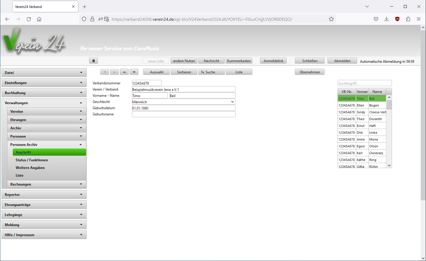Image resolution: width=426 pixels, height=261 pixels.
Task: Bookmark this page with the star icon
Action: pos(331,19)
